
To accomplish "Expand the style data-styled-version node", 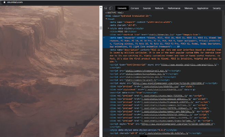I will coord(109,130).
